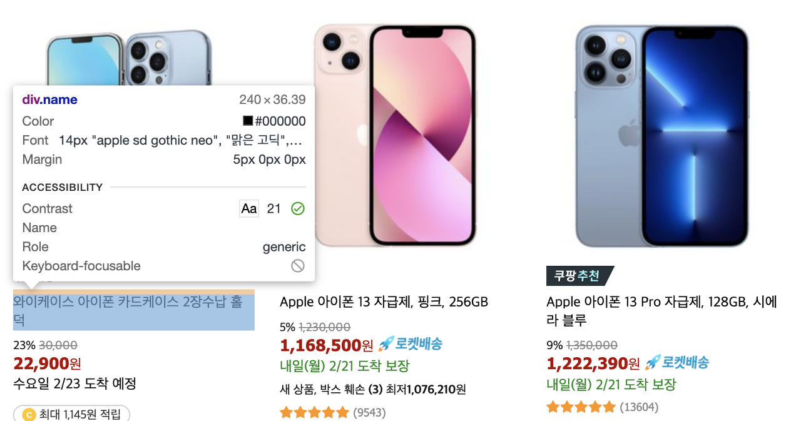Click the not keyboard-focusable icon in tooltip

tap(298, 266)
